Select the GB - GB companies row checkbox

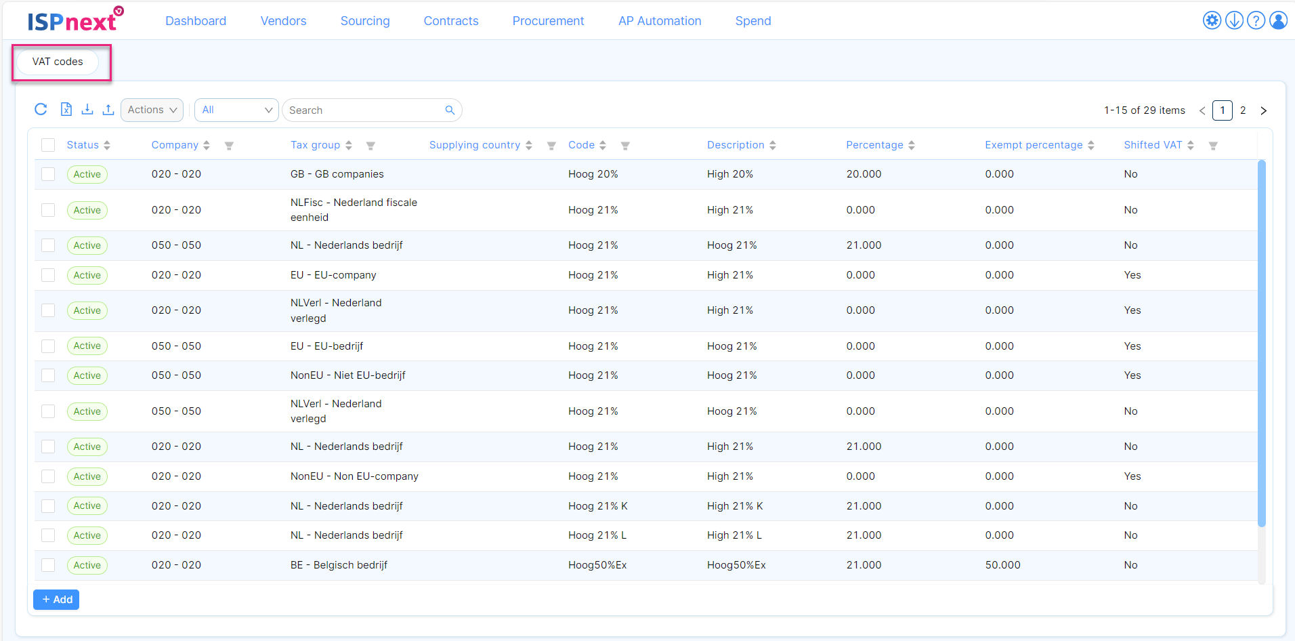(x=48, y=174)
